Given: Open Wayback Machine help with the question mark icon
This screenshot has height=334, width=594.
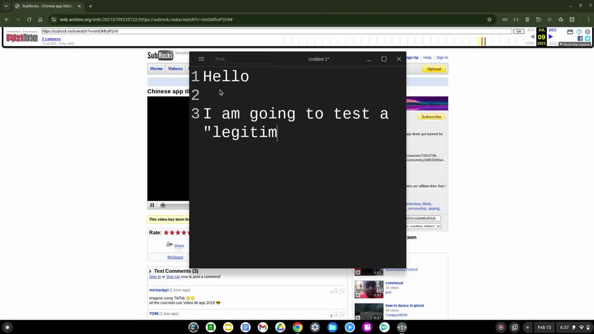Looking at the screenshot, I should (578, 32).
